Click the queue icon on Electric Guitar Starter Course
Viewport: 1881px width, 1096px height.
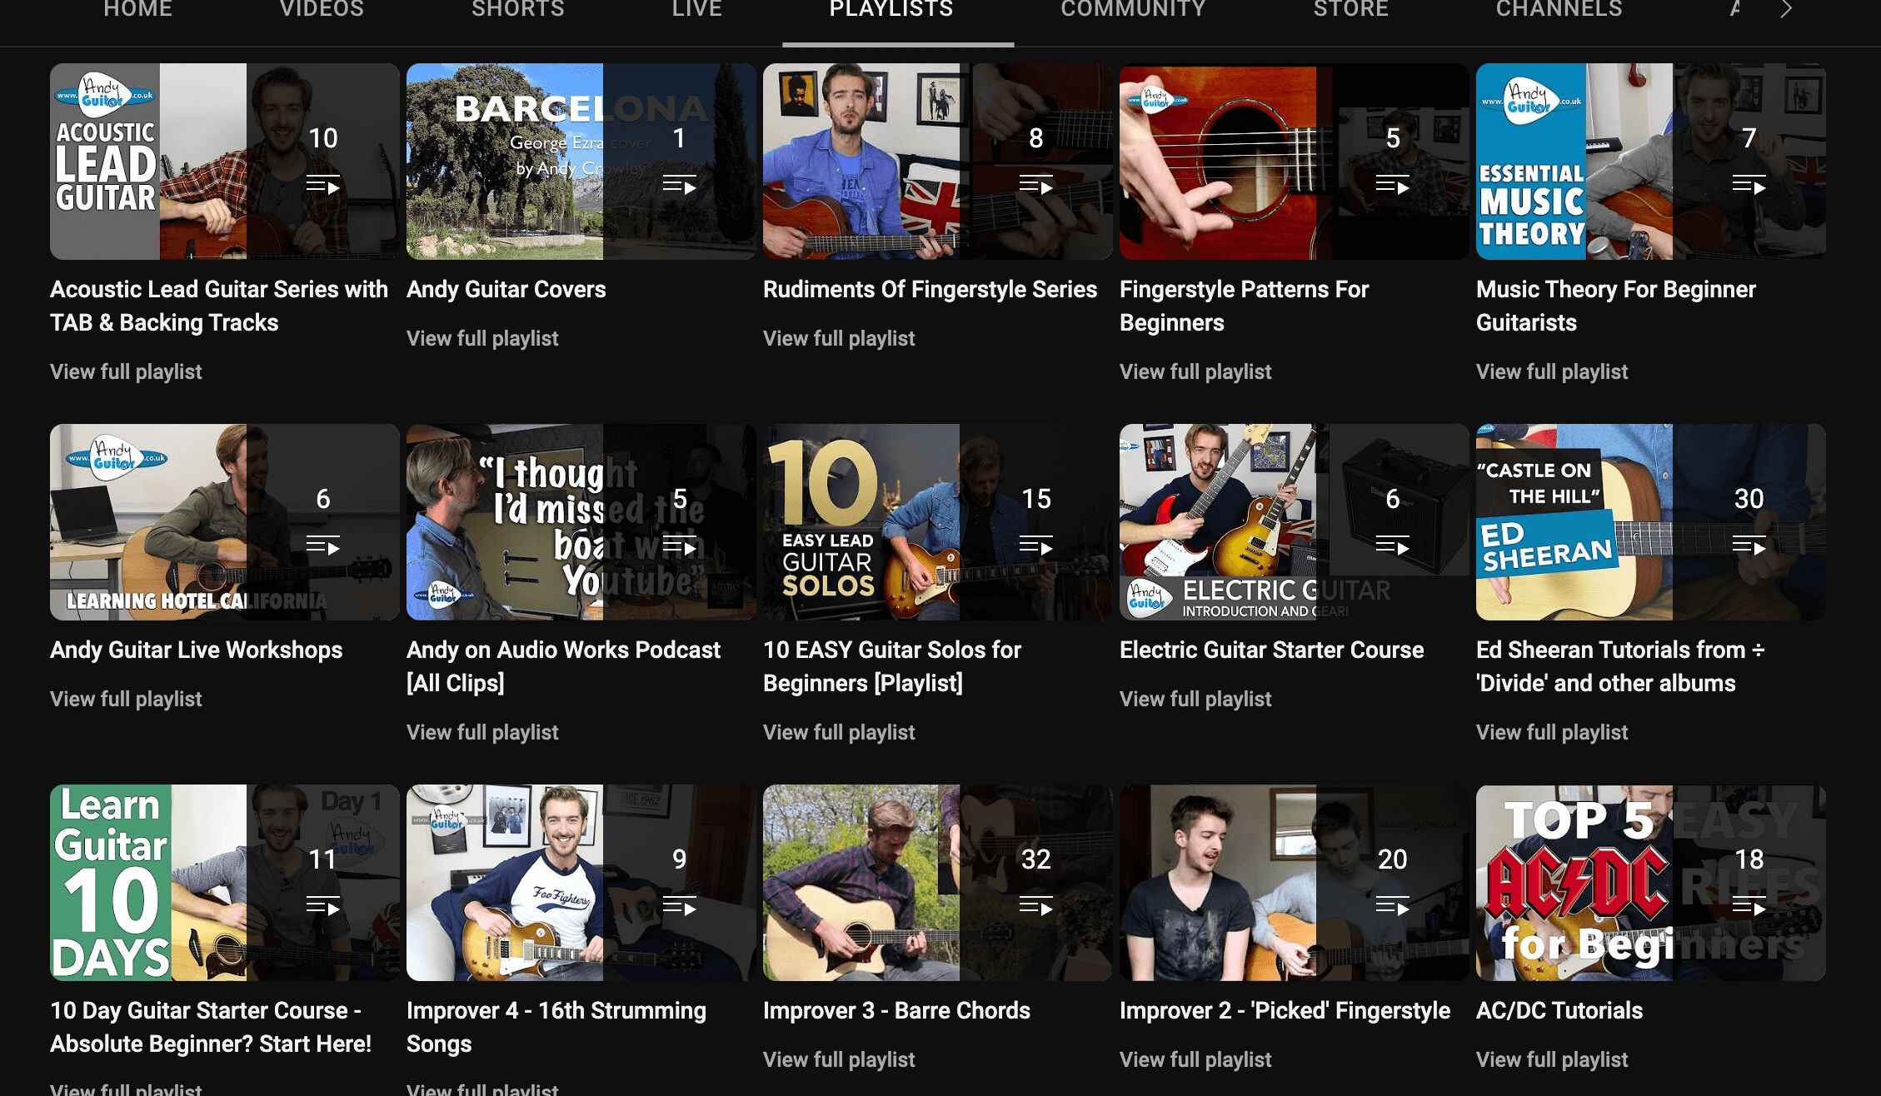(x=1392, y=546)
